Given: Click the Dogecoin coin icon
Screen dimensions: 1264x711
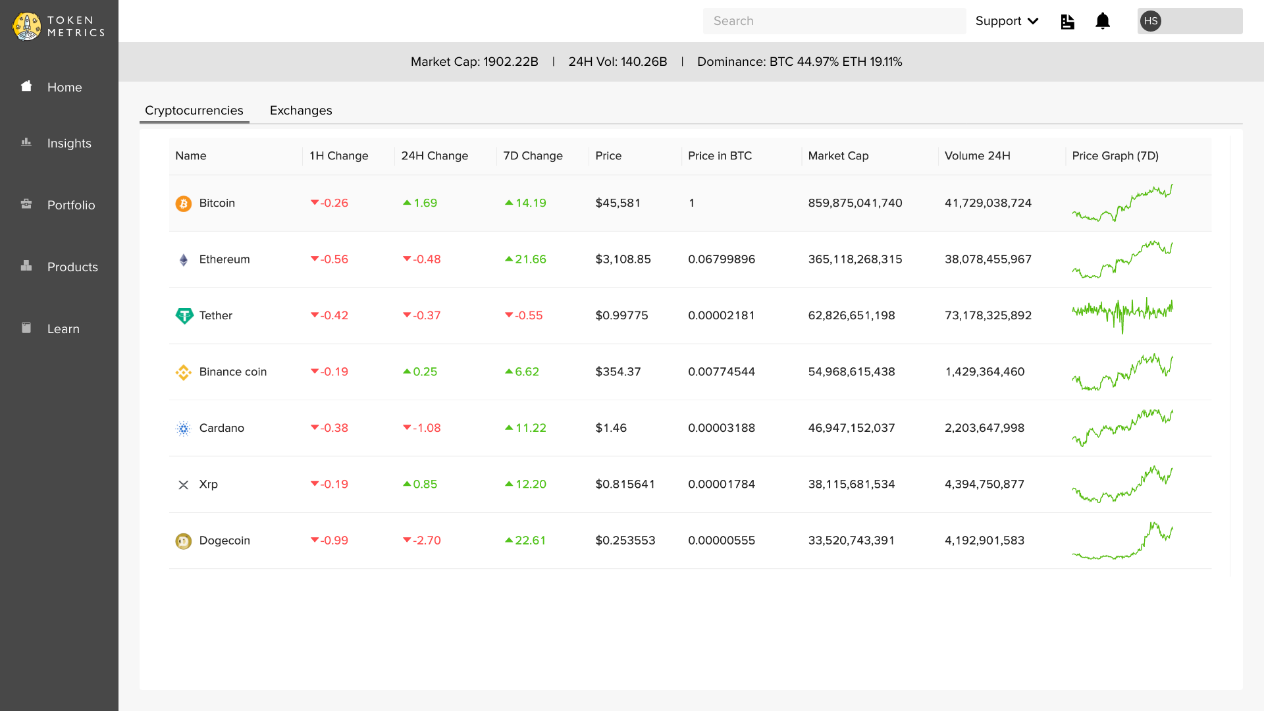Looking at the screenshot, I should tap(183, 541).
